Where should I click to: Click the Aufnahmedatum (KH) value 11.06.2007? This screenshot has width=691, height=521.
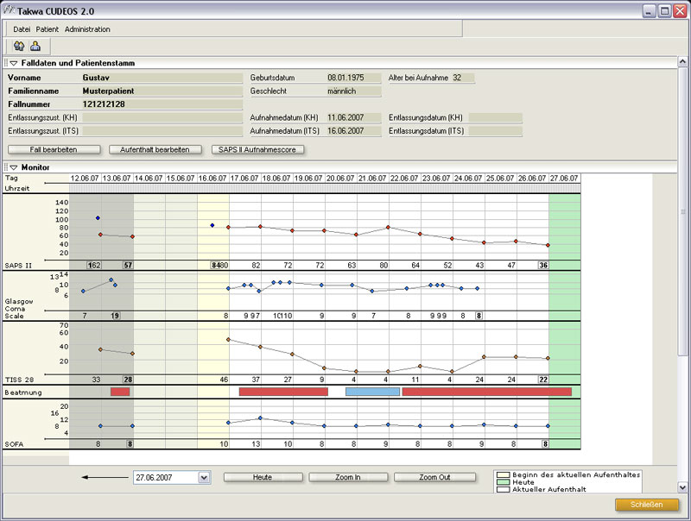coord(353,117)
